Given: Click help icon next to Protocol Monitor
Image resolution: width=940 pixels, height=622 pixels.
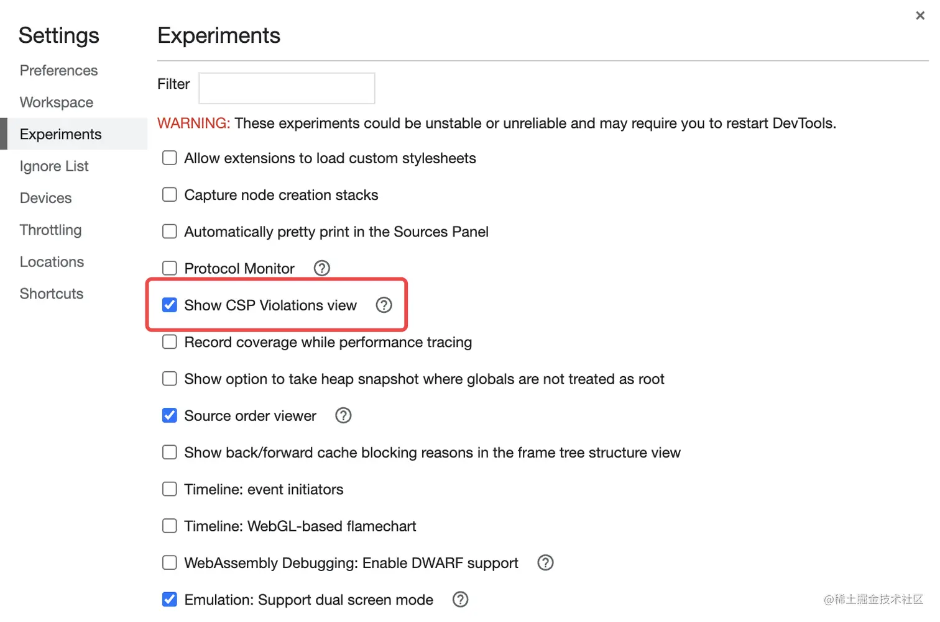Looking at the screenshot, I should [x=321, y=268].
